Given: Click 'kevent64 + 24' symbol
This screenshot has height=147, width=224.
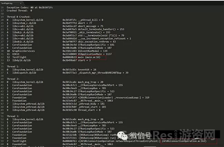Looking at the screenshot, I should [87, 70].
